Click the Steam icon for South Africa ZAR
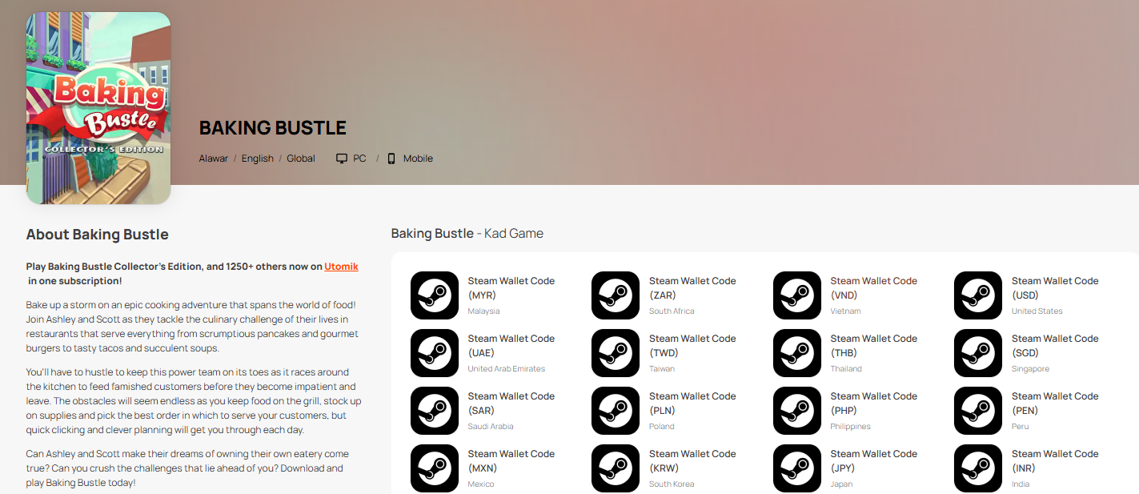1139x494 pixels. point(616,295)
